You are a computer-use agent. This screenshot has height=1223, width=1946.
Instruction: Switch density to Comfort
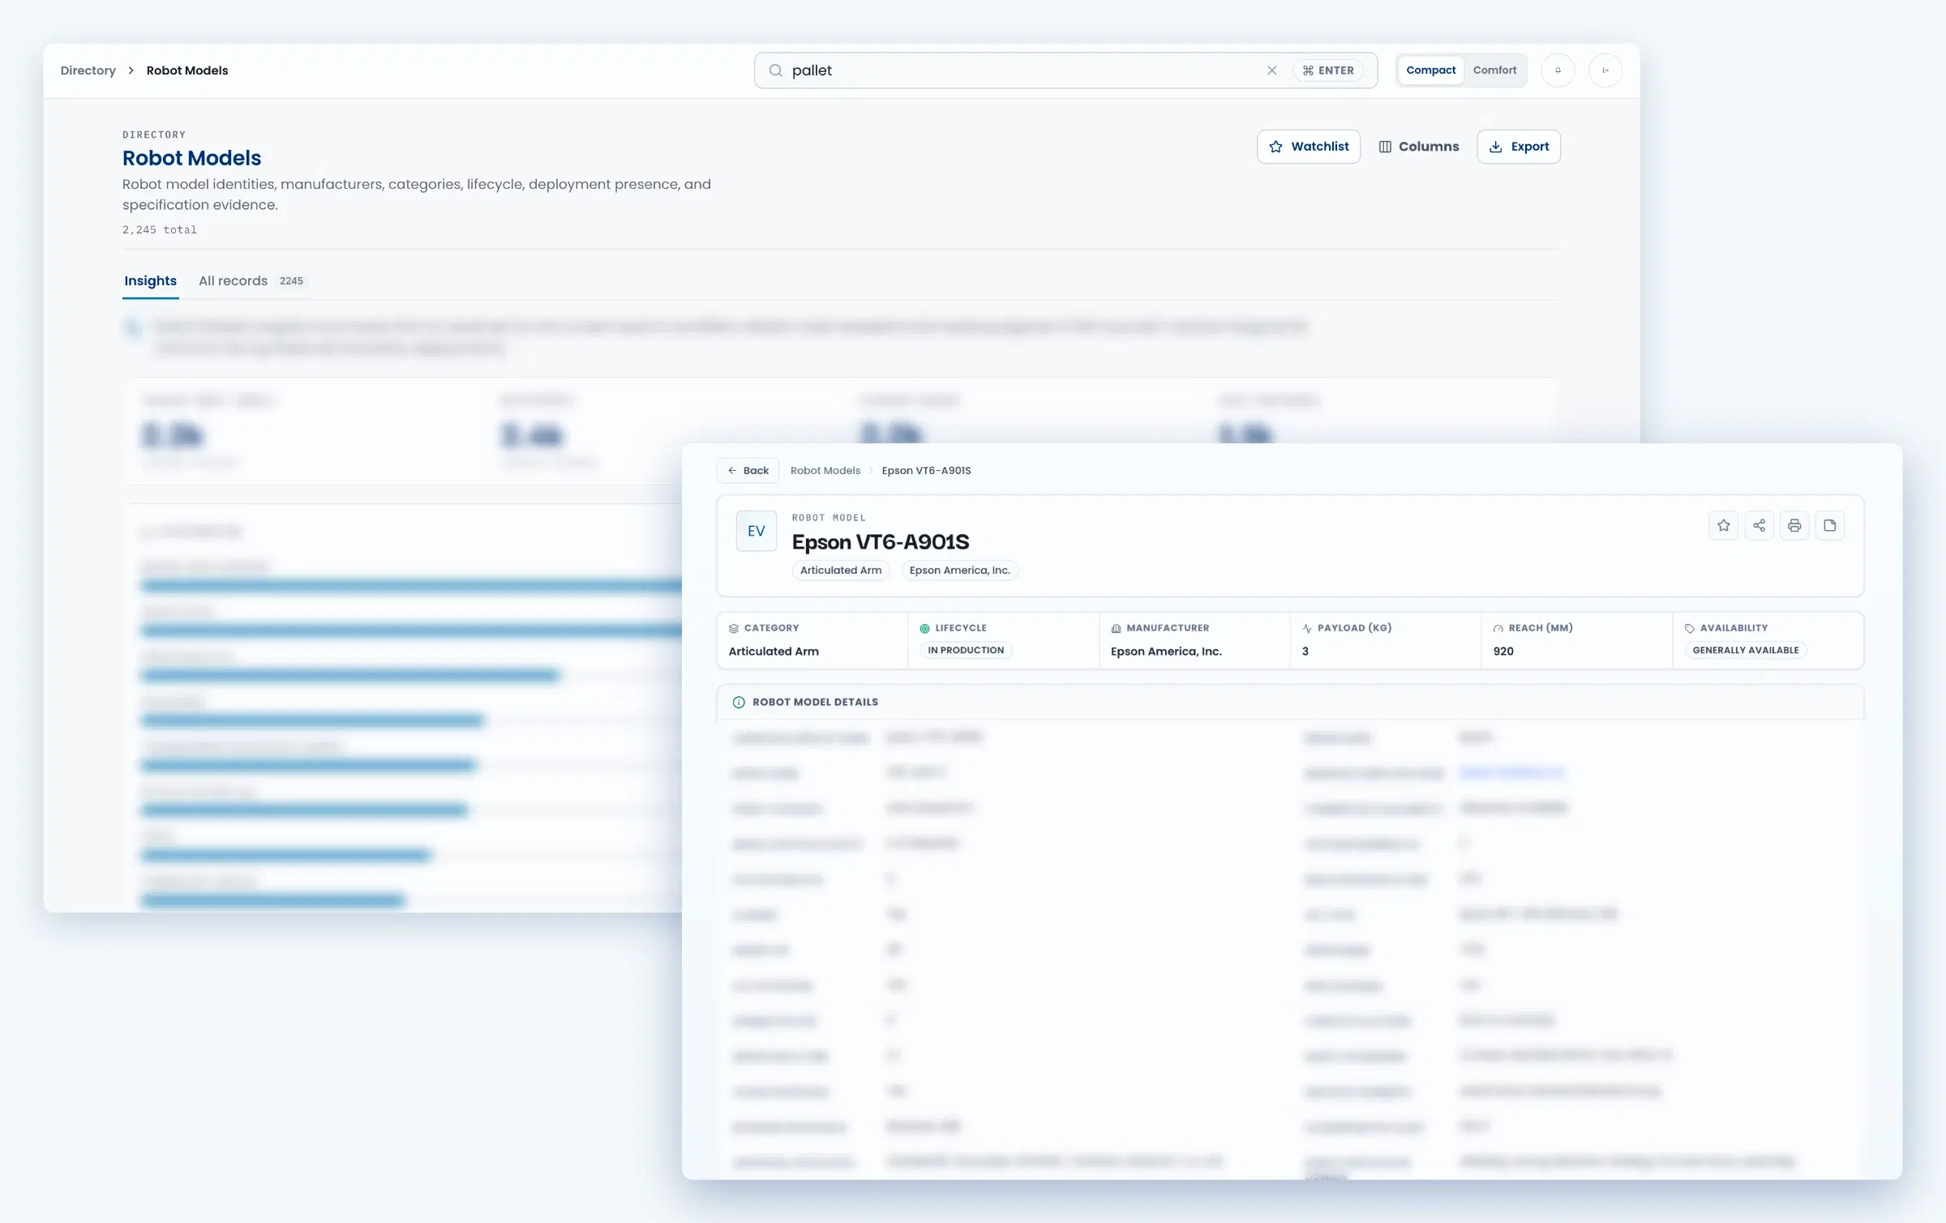tap(1494, 71)
